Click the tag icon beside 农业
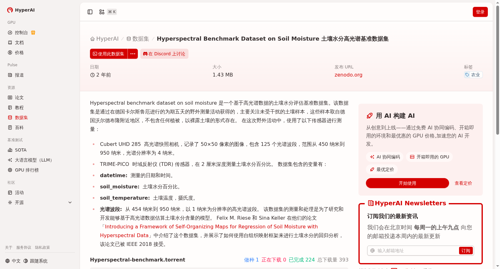The image size is (500, 269). point(467,75)
